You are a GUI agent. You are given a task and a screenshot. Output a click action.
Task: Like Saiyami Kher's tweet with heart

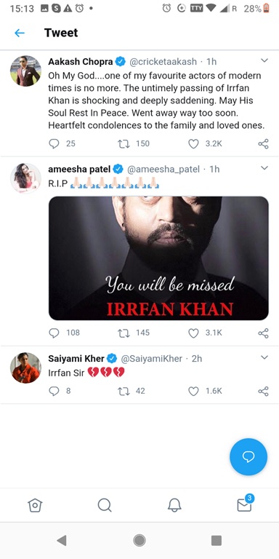pos(193,391)
